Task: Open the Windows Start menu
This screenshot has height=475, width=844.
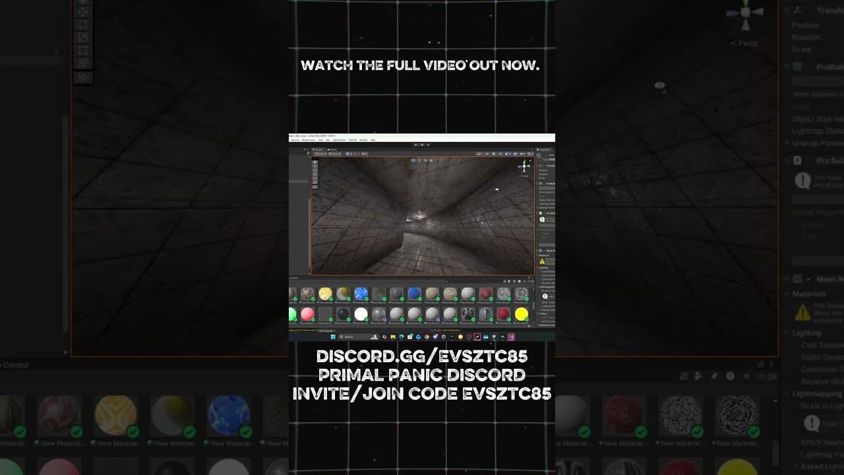Action: pos(333,337)
